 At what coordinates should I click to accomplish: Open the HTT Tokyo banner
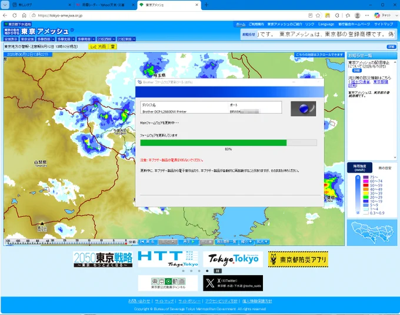point(168,259)
